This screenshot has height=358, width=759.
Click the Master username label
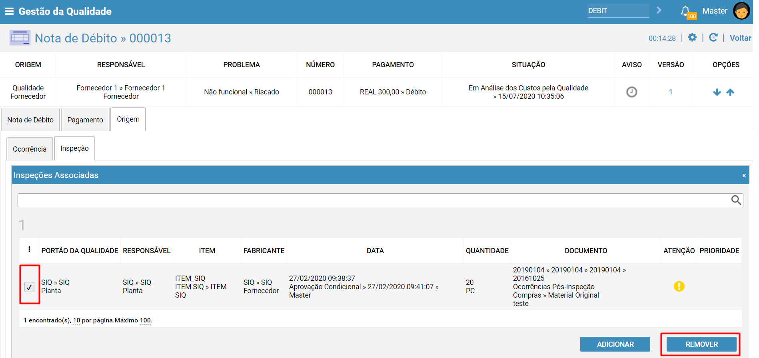click(715, 11)
